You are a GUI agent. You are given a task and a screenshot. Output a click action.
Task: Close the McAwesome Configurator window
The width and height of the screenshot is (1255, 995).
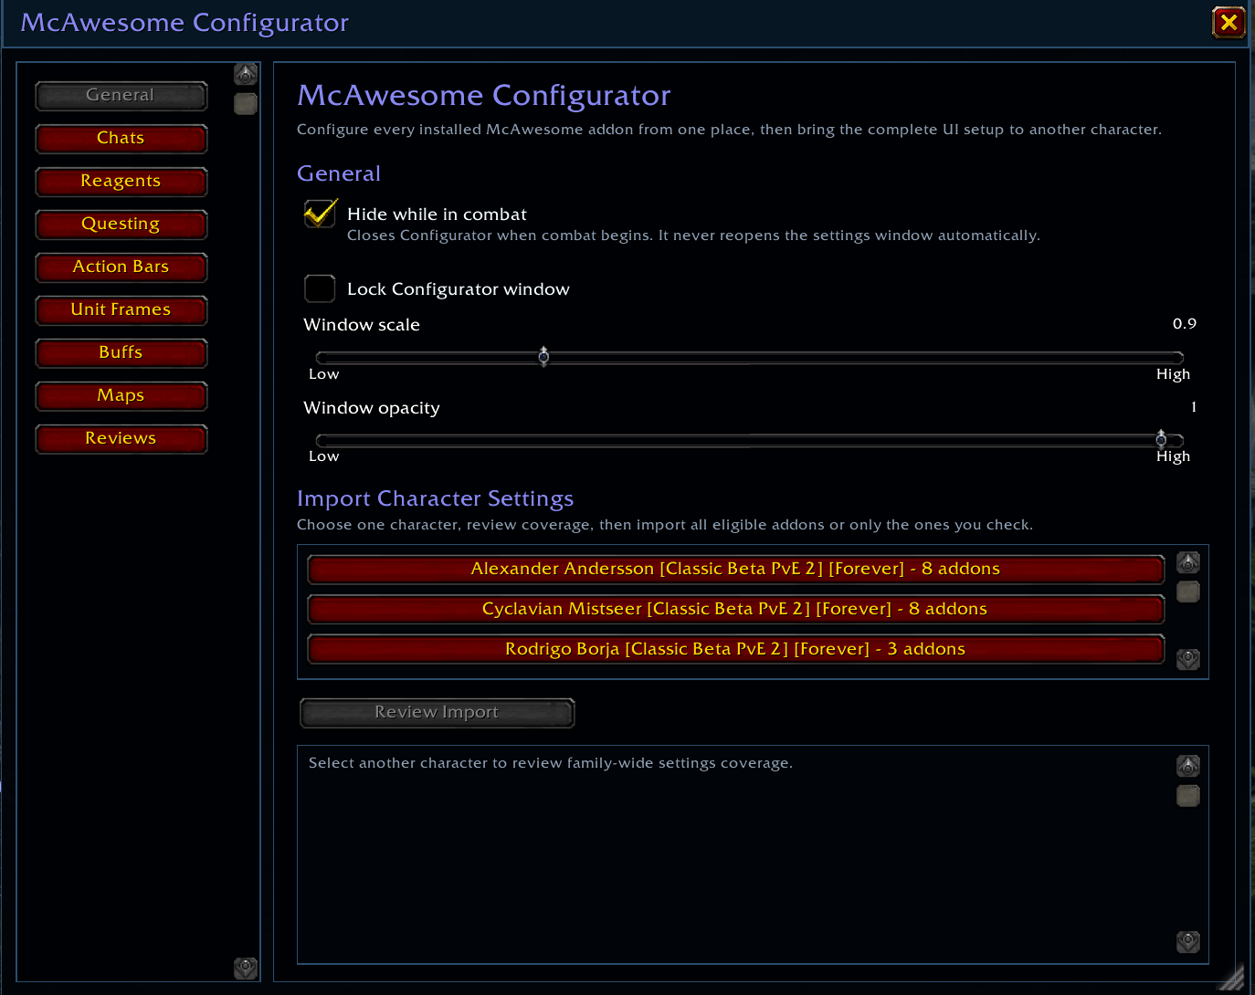1229,22
